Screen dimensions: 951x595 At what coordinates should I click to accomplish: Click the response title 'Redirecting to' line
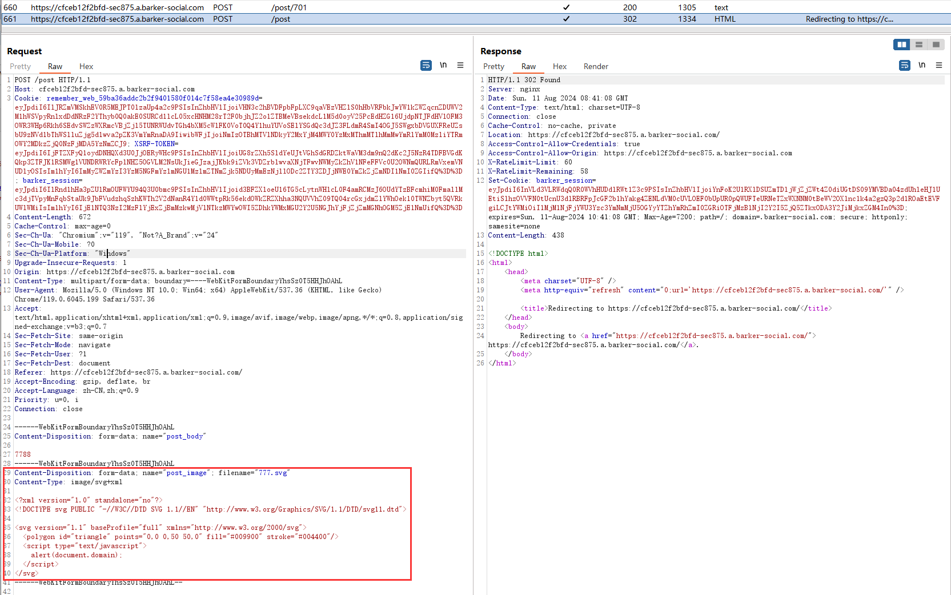(x=676, y=308)
